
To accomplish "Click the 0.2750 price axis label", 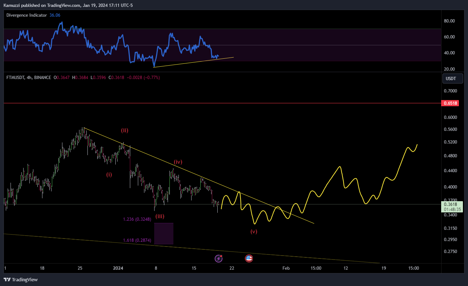I will point(450,252).
